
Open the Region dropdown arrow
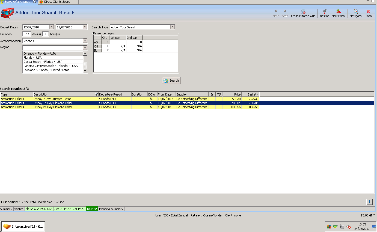[85, 47]
